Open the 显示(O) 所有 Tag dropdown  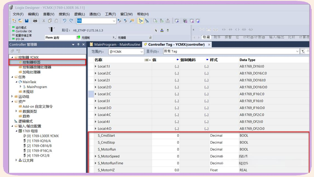pos(231,51)
